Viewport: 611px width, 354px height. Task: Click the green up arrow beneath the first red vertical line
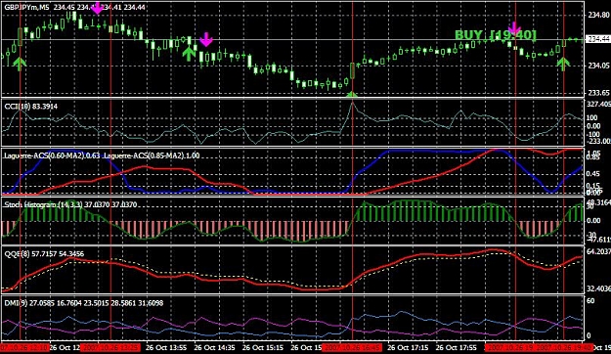pyautogui.click(x=20, y=64)
